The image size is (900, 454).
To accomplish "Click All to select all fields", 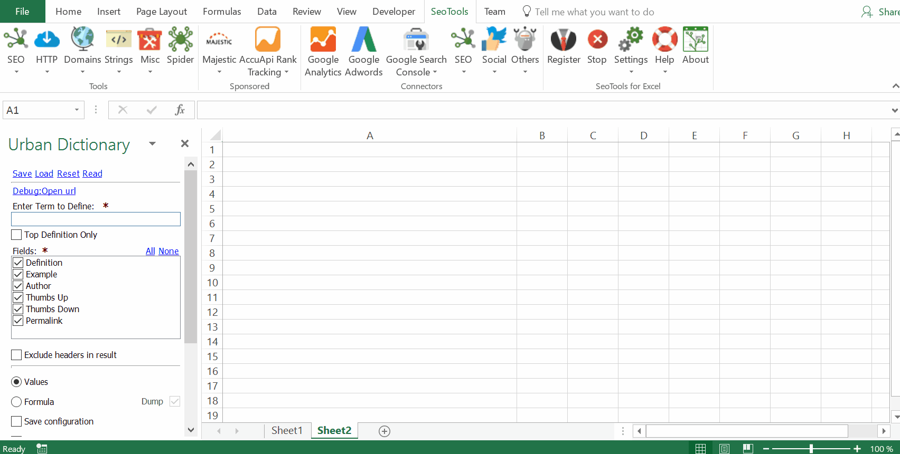I will [x=151, y=251].
